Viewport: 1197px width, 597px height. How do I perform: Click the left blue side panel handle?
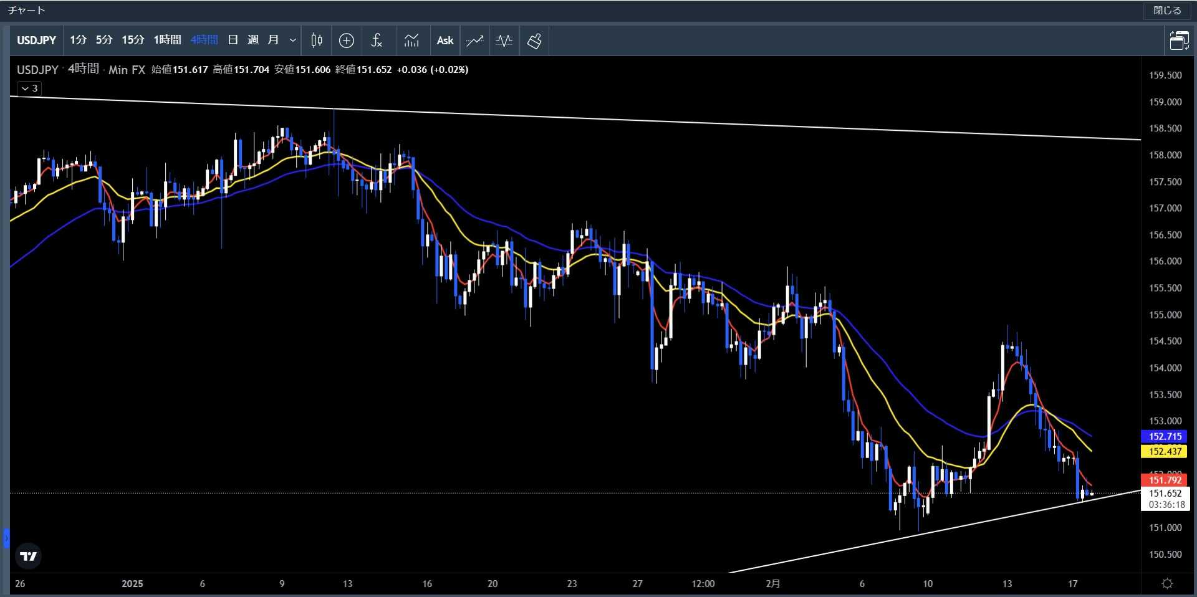pyautogui.click(x=6, y=538)
